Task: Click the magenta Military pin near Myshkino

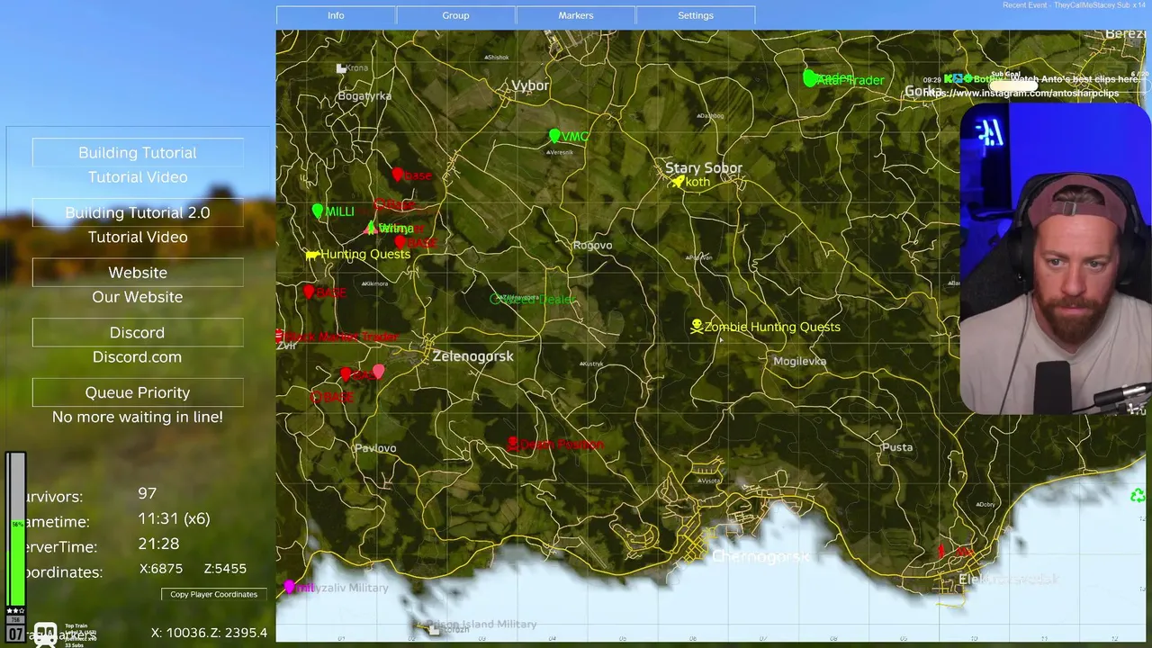Action: click(x=289, y=587)
